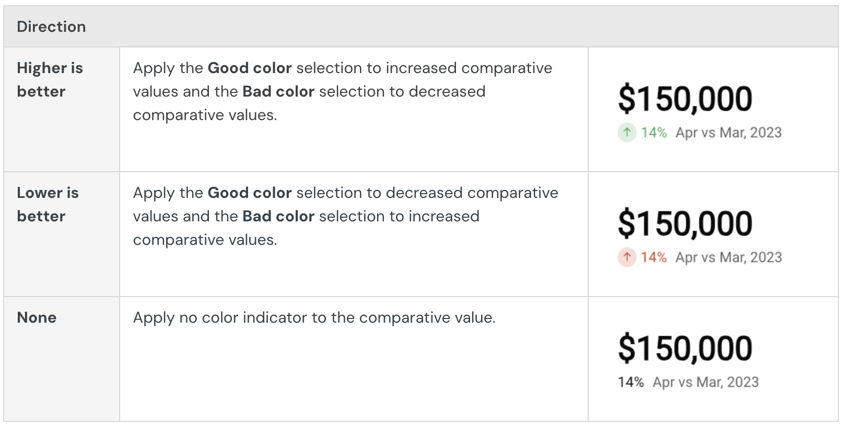Click the green 14% comparison value

coord(654,133)
